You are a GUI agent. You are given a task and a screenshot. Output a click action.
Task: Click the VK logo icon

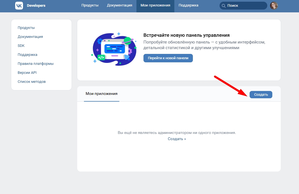19,6
